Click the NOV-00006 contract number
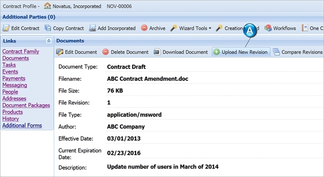The image size is (324, 177). point(119,6)
